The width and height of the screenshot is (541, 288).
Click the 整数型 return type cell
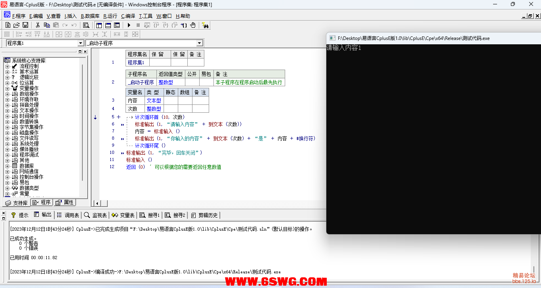coord(171,82)
